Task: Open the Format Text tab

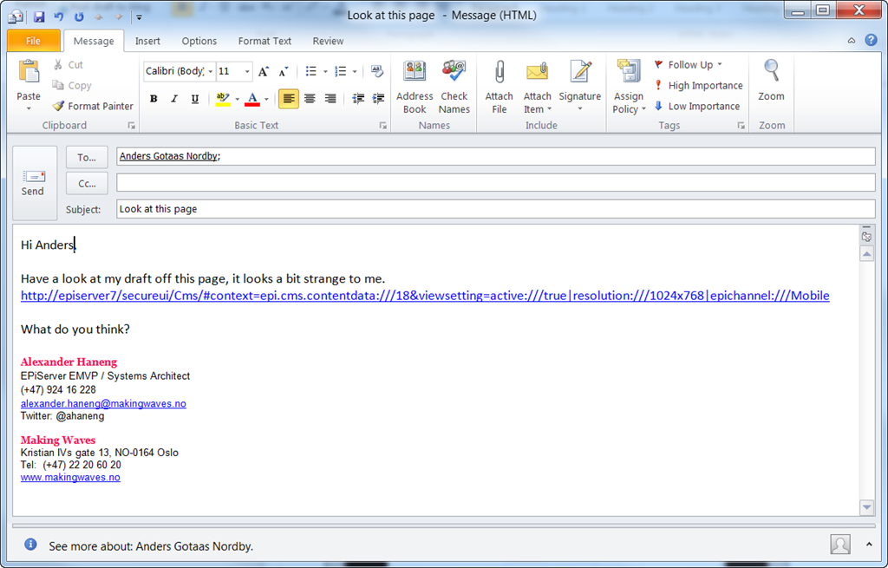Action: pos(264,41)
